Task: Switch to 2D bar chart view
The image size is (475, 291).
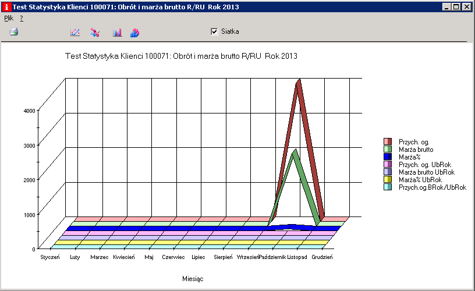Action: coord(117,33)
